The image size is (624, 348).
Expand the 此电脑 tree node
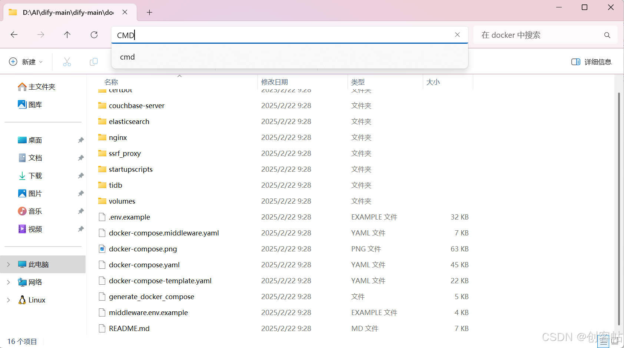click(x=9, y=264)
